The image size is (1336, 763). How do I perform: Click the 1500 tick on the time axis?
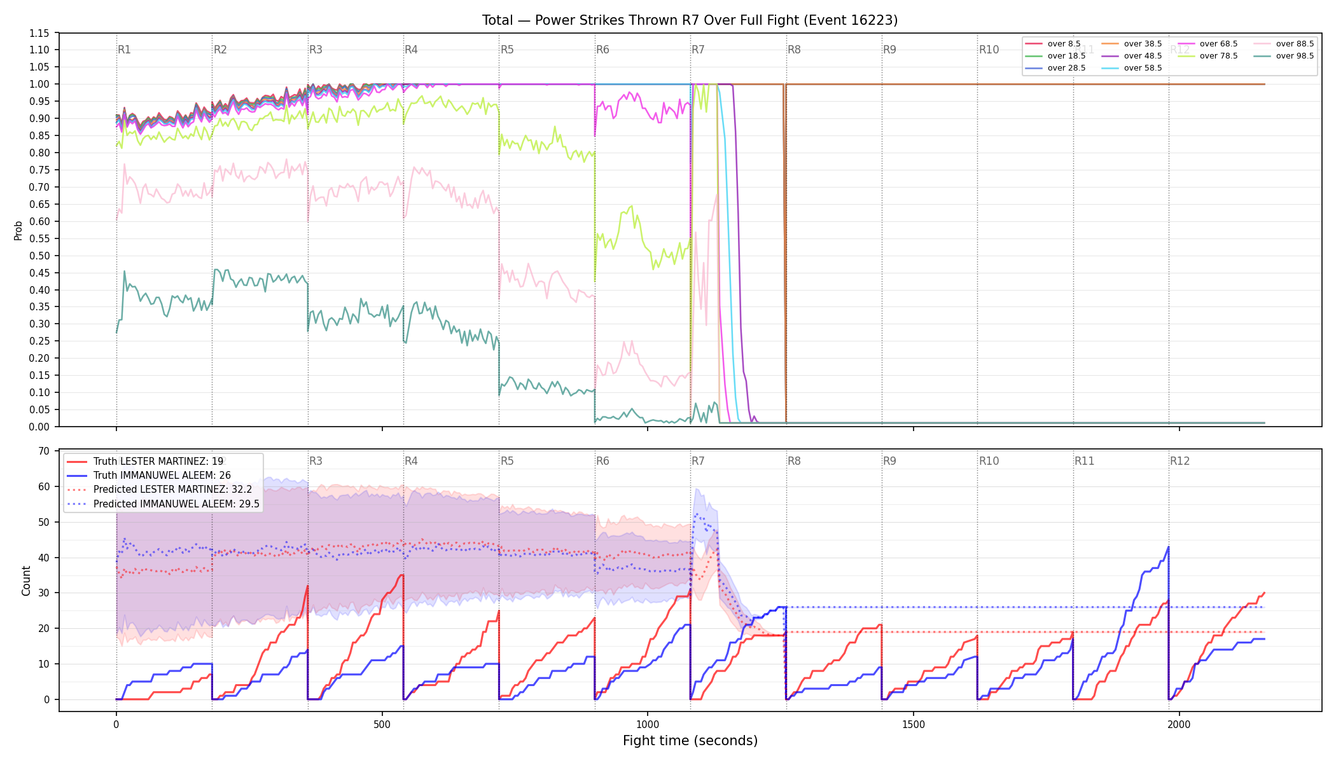pyautogui.click(x=914, y=724)
